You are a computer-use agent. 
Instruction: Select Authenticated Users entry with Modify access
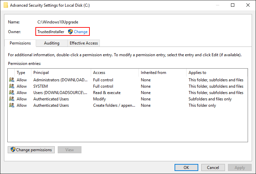click(x=51, y=99)
